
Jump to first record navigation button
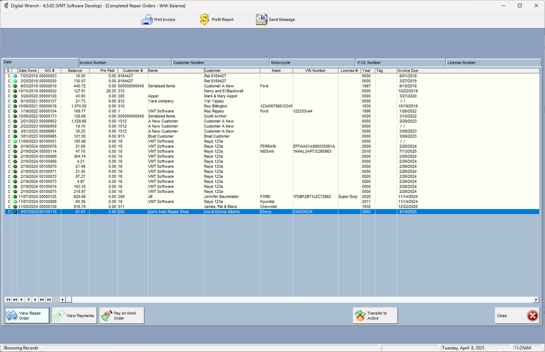(8, 299)
